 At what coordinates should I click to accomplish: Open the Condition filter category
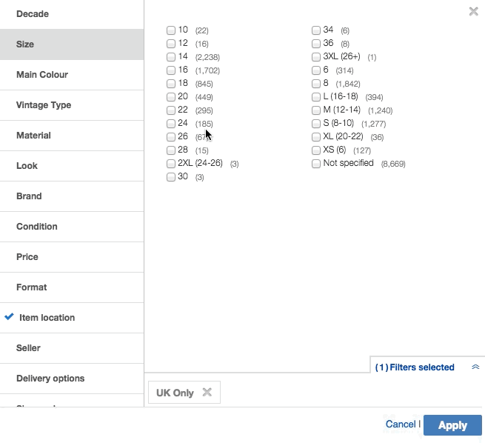[x=72, y=226]
